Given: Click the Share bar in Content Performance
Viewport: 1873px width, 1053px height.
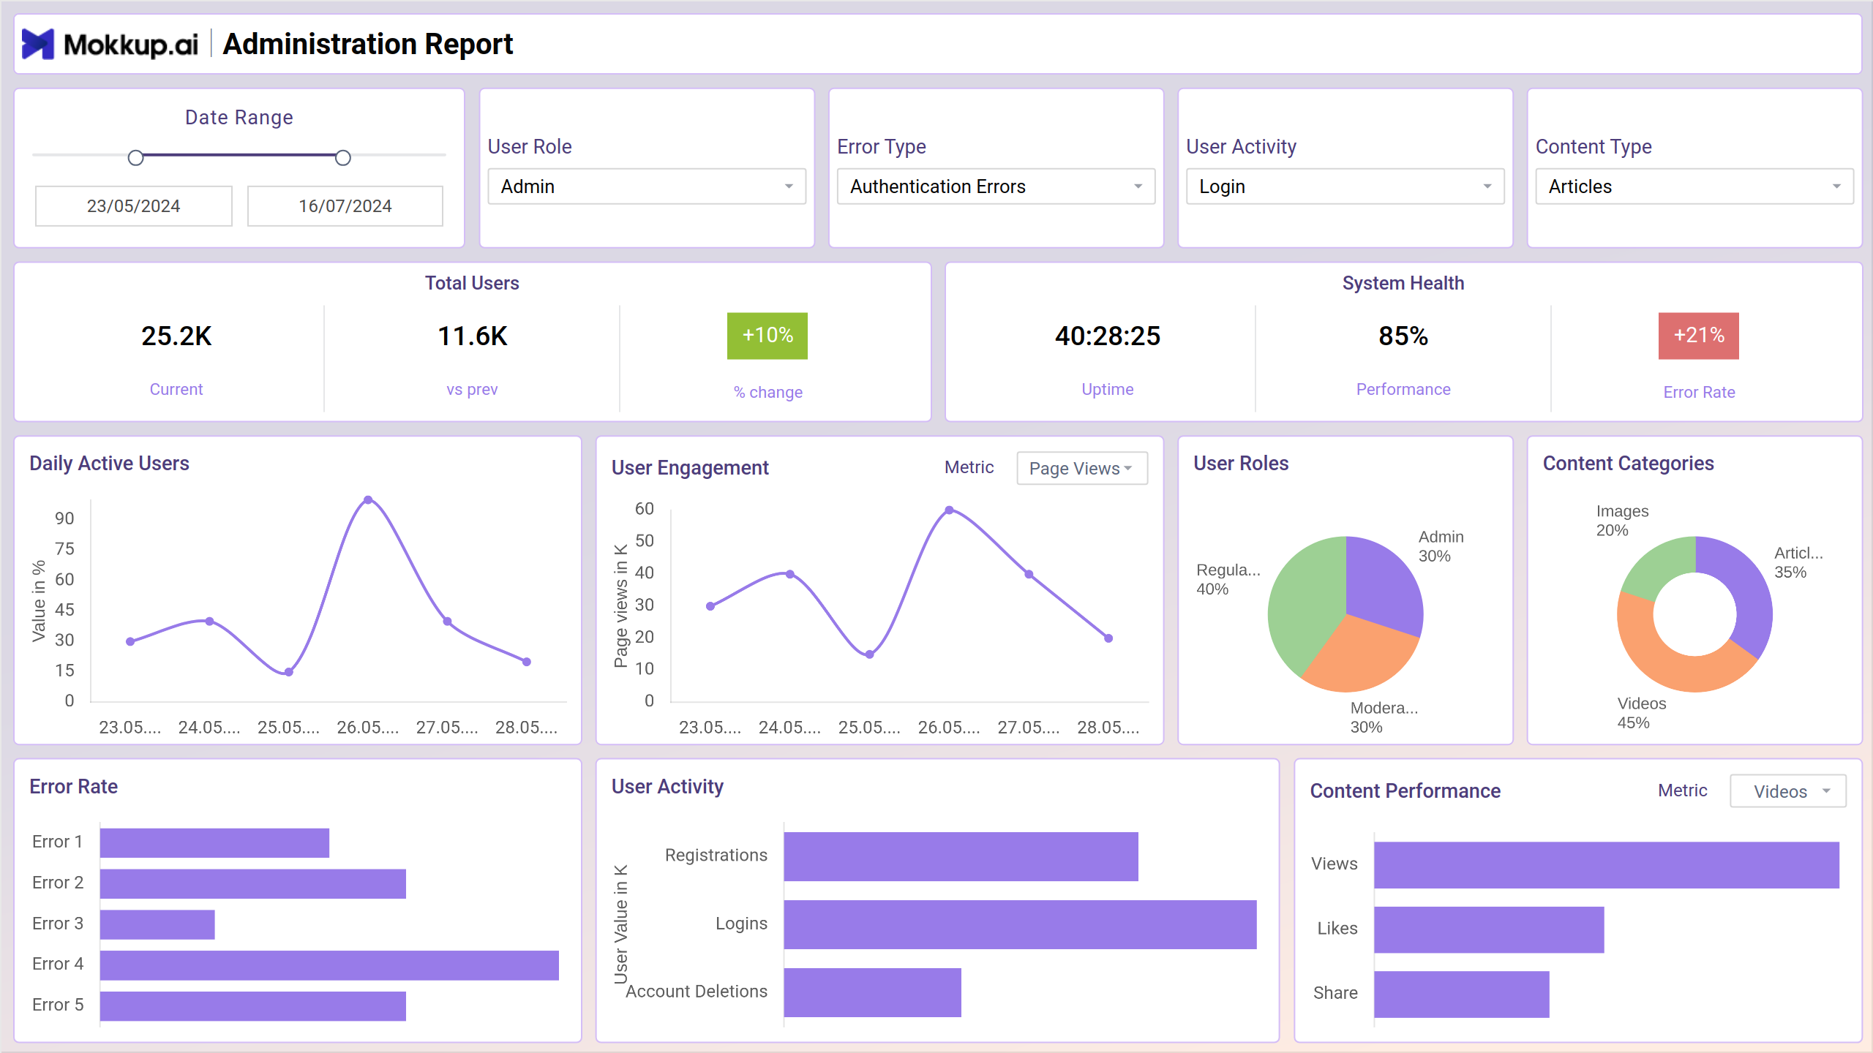Looking at the screenshot, I should pyautogui.click(x=1462, y=994).
